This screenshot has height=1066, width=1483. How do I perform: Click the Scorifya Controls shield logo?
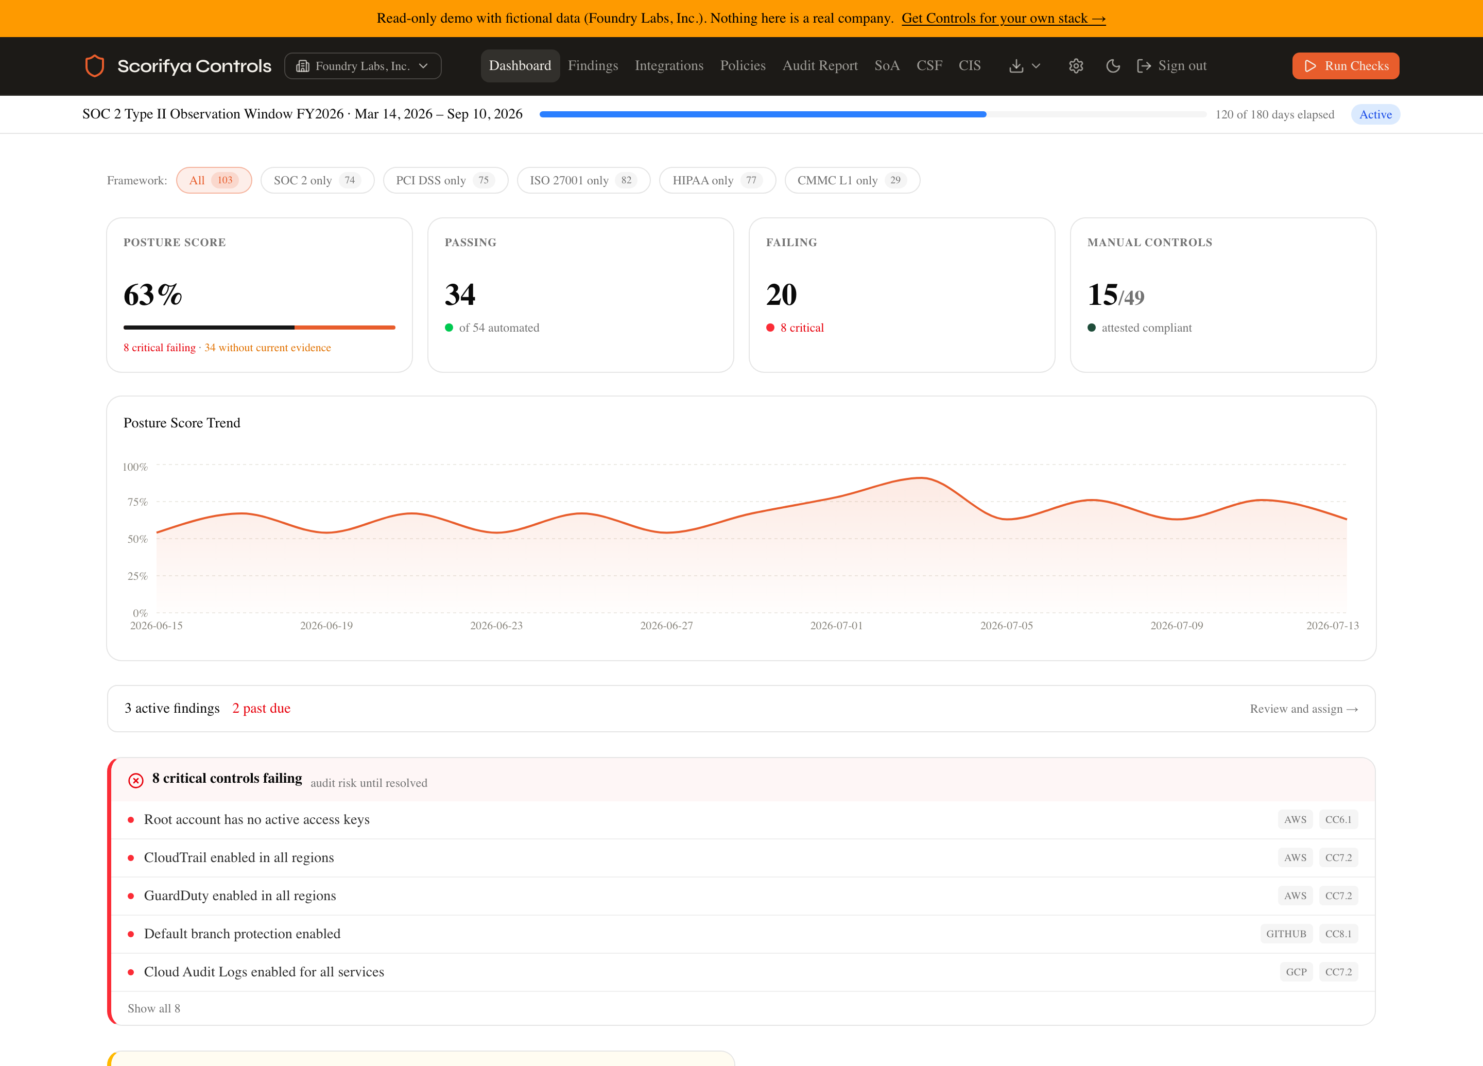pos(95,66)
